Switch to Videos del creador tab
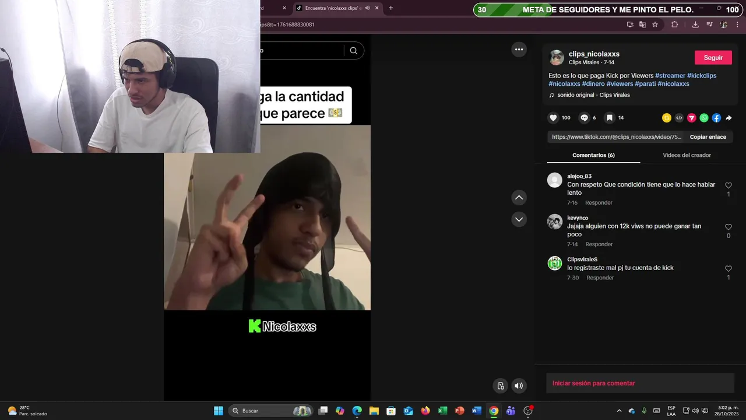This screenshot has width=746, height=420. click(687, 155)
